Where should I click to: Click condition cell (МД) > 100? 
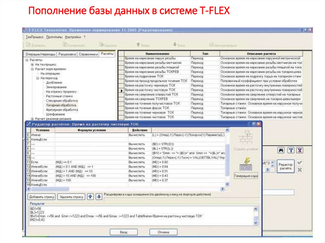click(92, 180)
